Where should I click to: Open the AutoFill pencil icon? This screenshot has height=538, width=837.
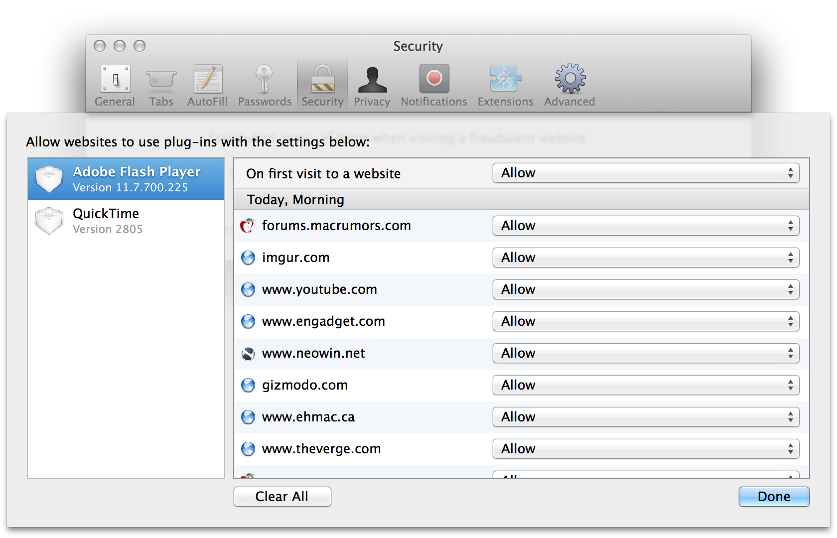[208, 80]
